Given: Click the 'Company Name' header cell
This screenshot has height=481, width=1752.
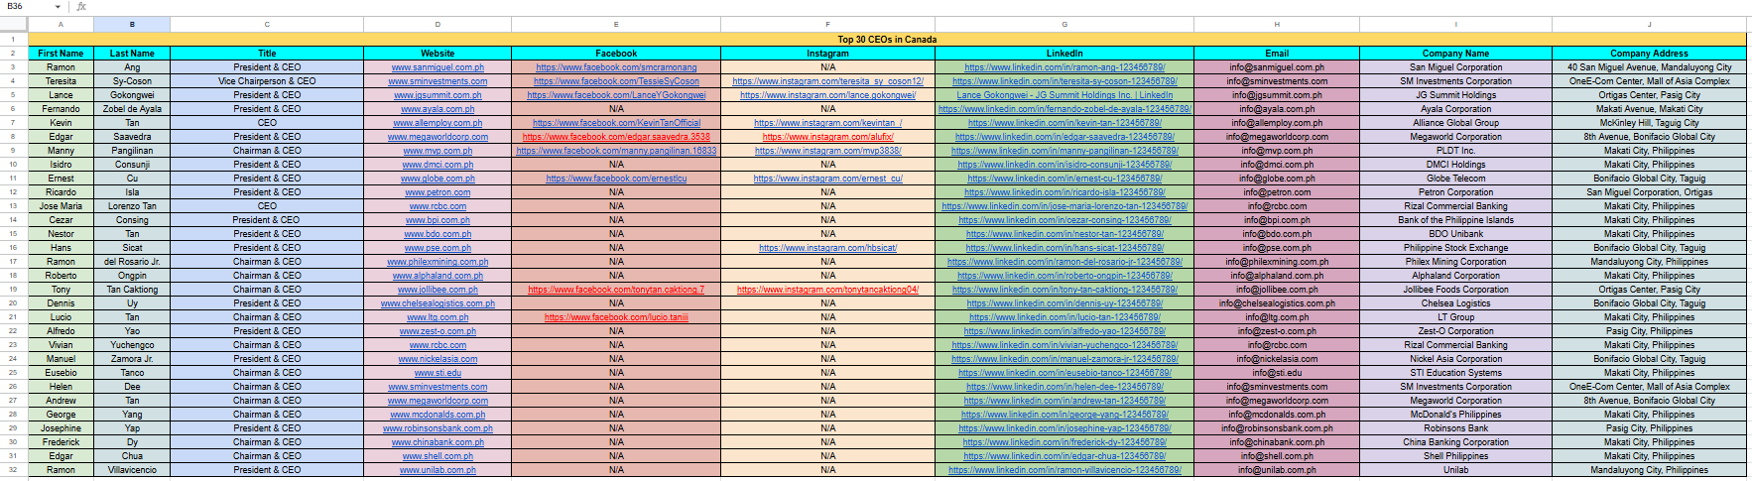Looking at the screenshot, I should click(1455, 54).
